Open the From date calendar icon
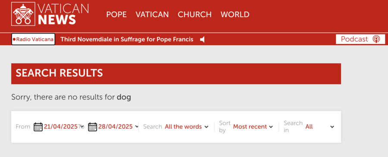 pyautogui.click(x=38, y=126)
